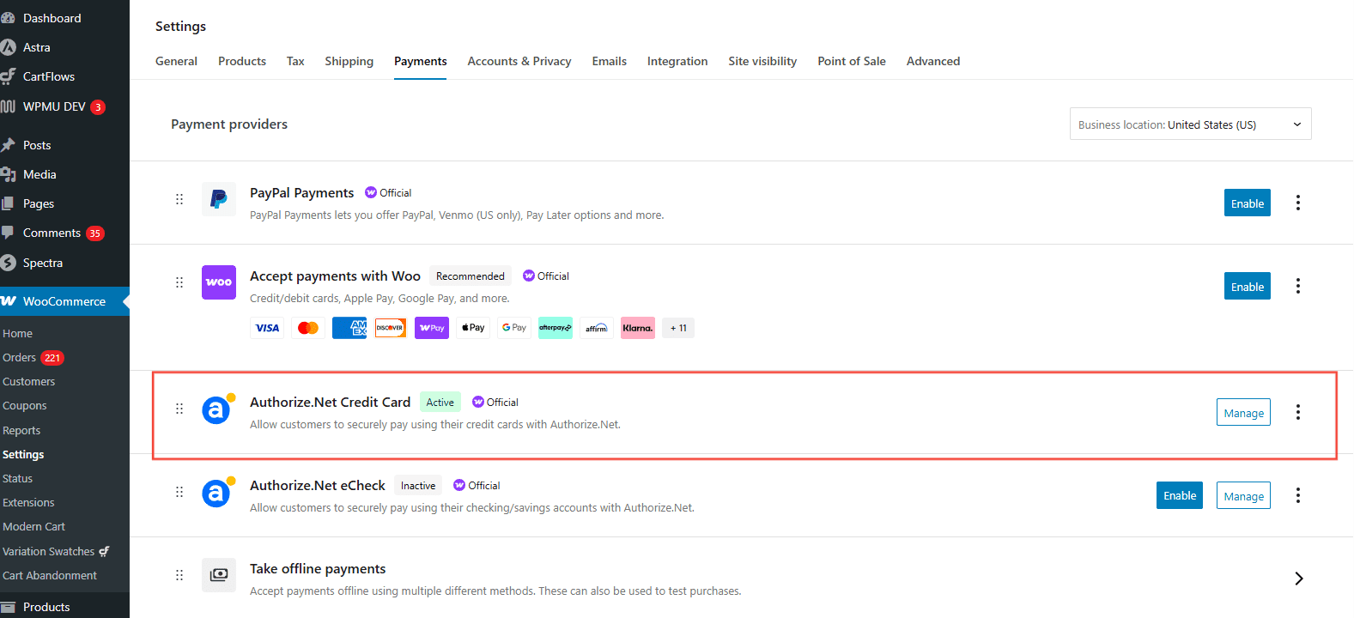1354x618 pixels.
Task: Click the offline payments cash icon
Action: 219,575
